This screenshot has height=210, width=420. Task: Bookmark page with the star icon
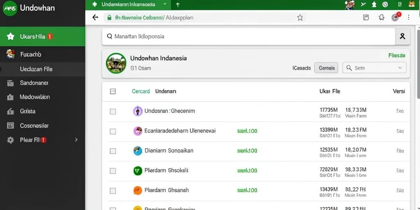pyautogui.click(x=300, y=18)
